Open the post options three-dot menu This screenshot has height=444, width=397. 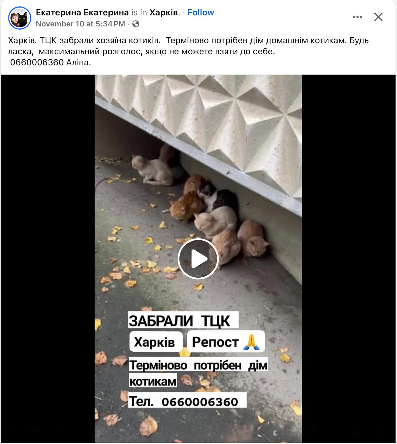pyautogui.click(x=357, y=17)
